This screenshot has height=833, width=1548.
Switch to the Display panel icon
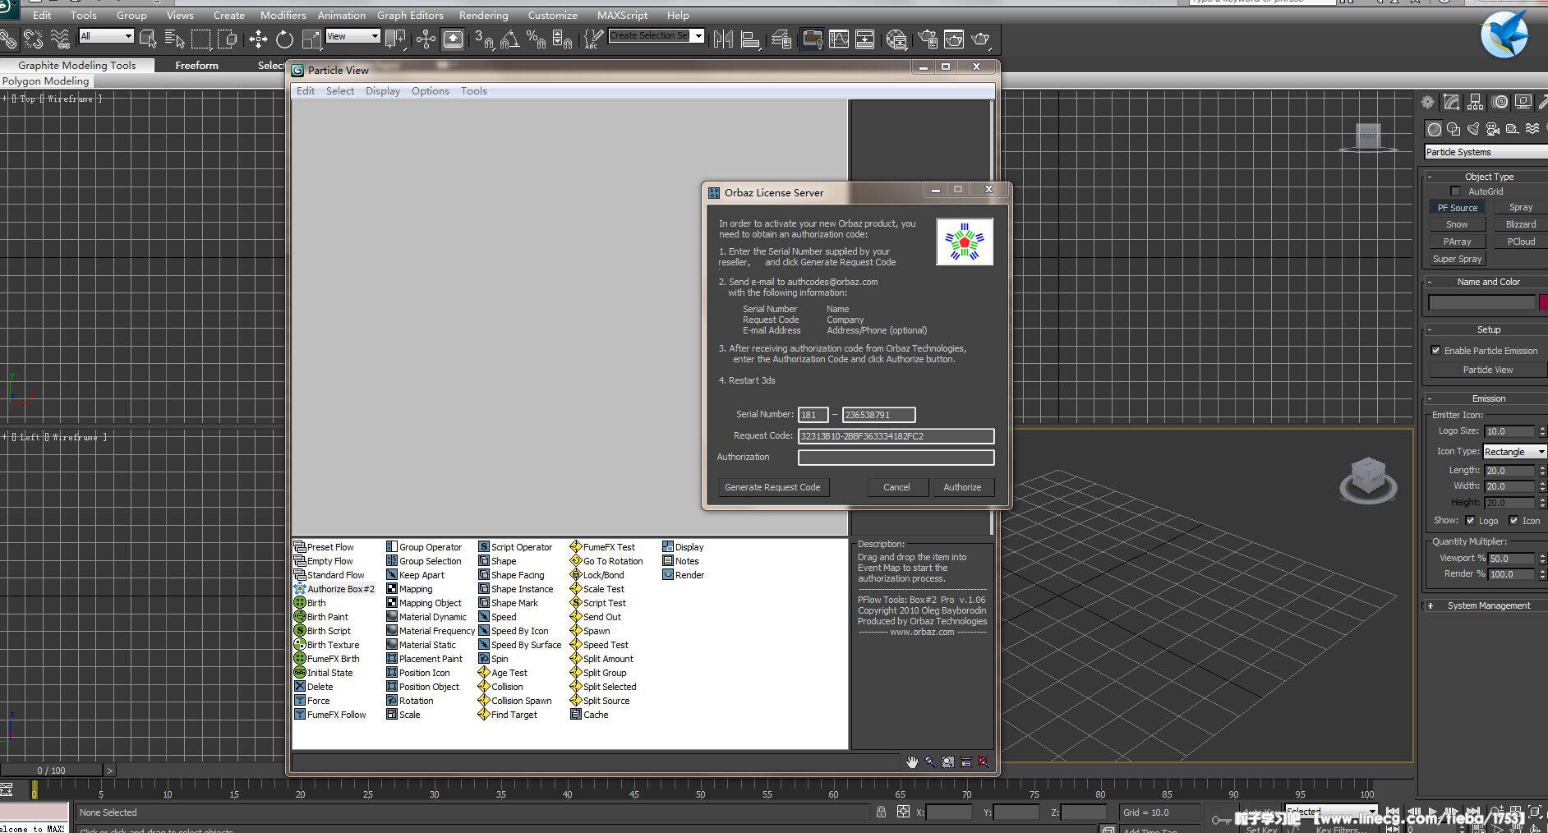pyautogui.click(x=1523, y=102)
